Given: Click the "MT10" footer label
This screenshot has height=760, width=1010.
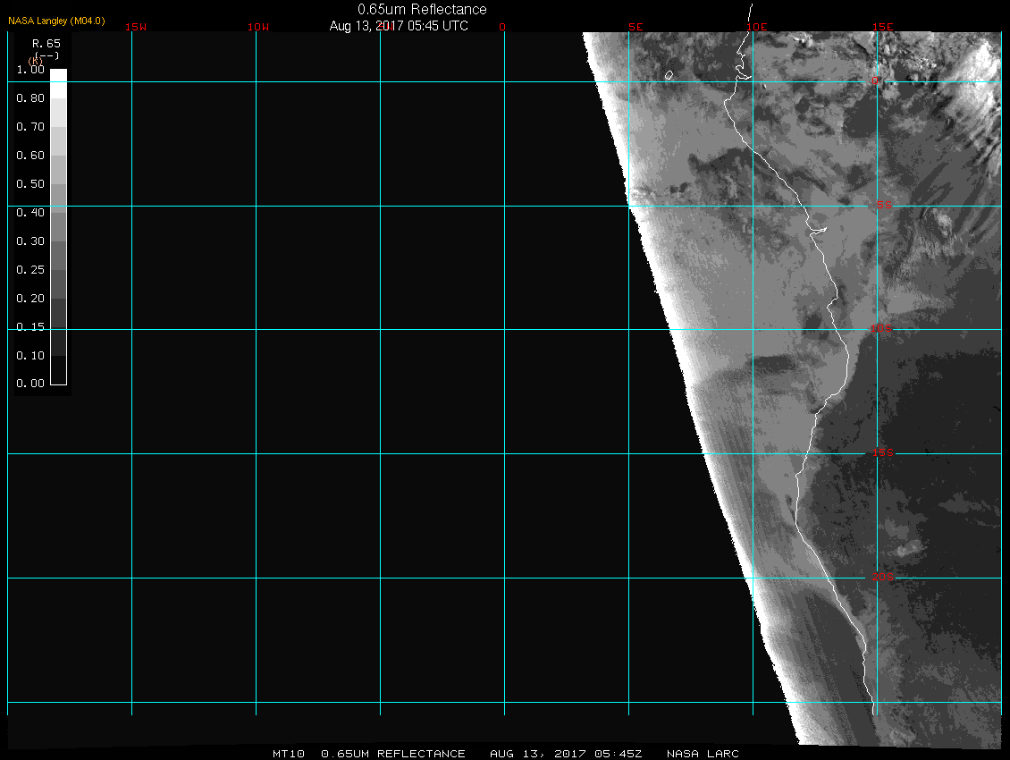Looking at the screenshot, I should click(x=288, y=754).
